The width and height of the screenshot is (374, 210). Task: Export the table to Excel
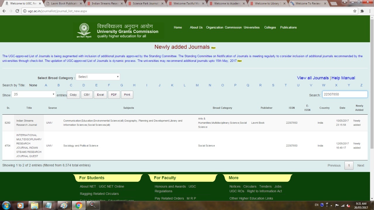(101, 94)
